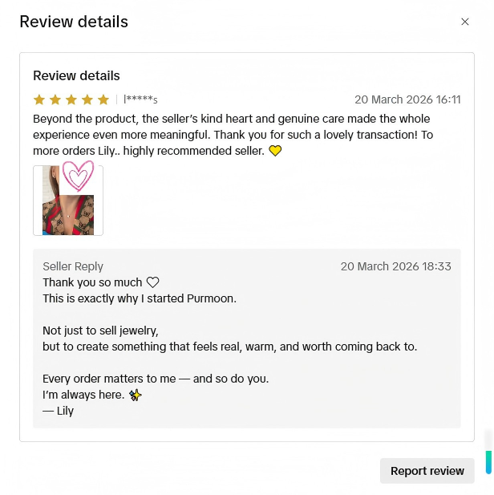
Task: Click the third gold rating star
Action: click(71, 99)
